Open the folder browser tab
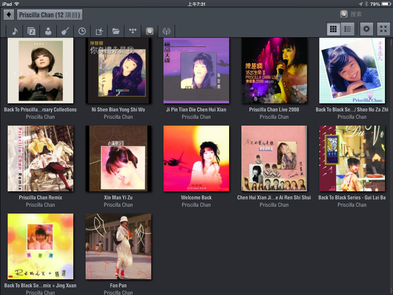The width and height of the screenshot is (393, 295). pos(116,31)
